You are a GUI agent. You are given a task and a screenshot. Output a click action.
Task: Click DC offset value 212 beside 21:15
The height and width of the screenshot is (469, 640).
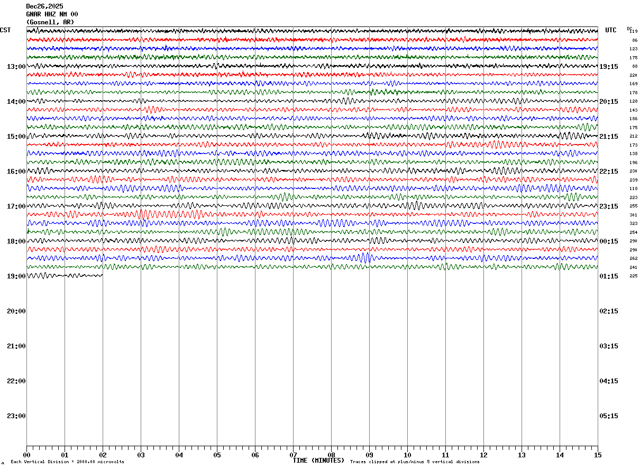634,136
